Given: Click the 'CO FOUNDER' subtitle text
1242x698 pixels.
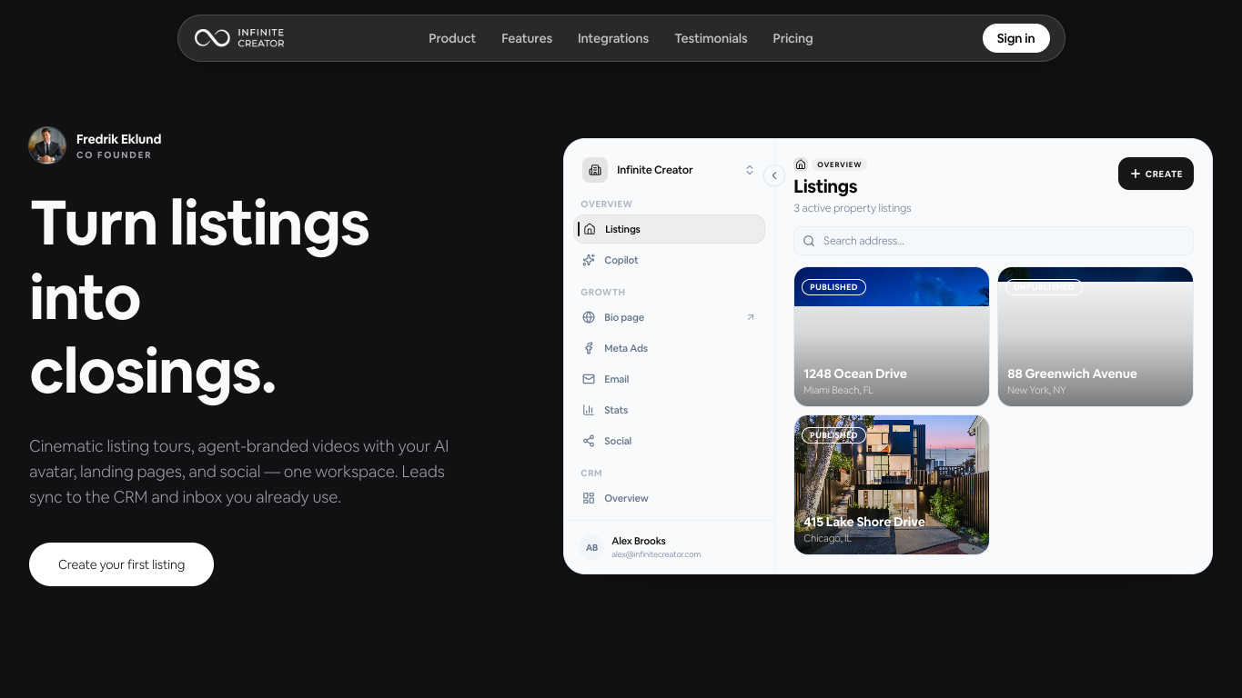Looking at the screenshot, I should pos(114,155).
